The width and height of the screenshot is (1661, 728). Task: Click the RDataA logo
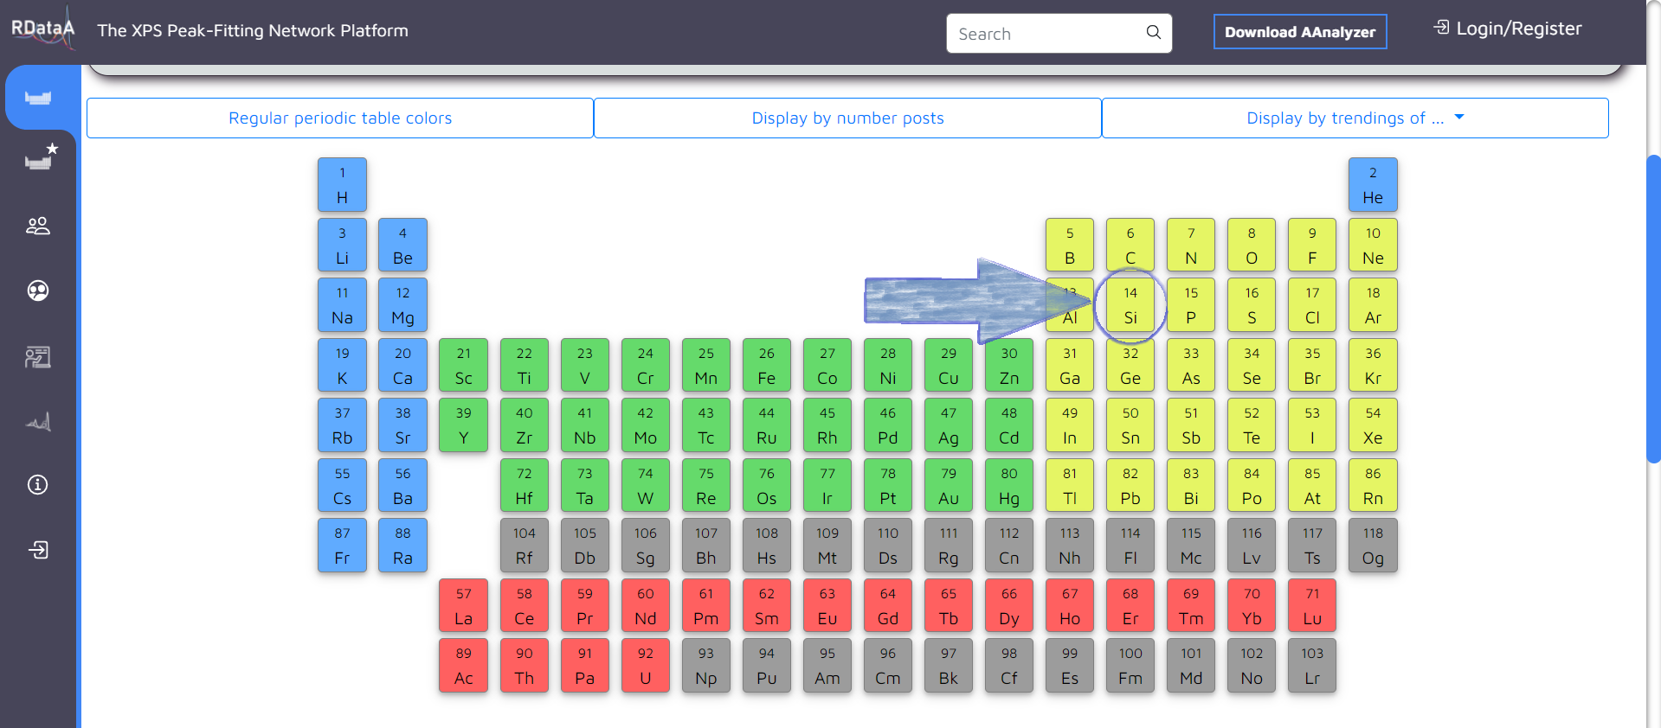[42, 29]
